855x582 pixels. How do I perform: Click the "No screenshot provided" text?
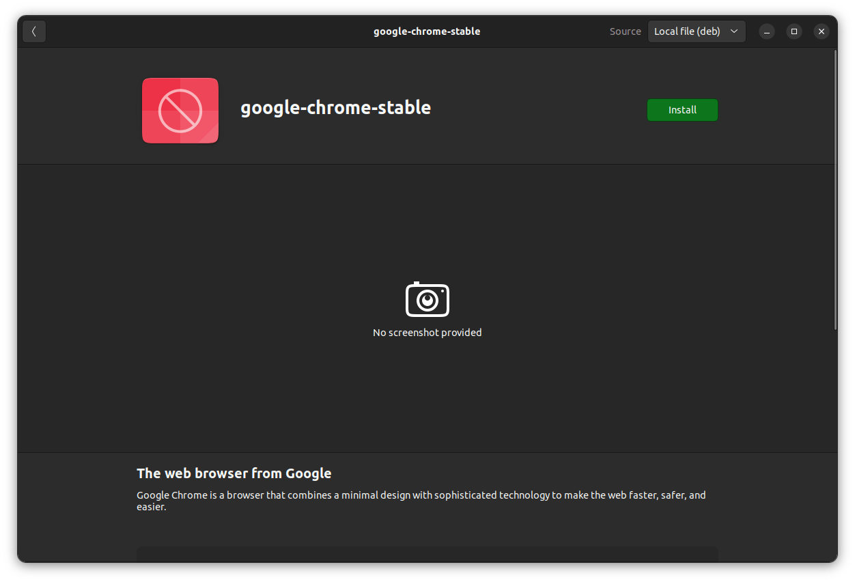pyautogui.click(x=427, y=333)
